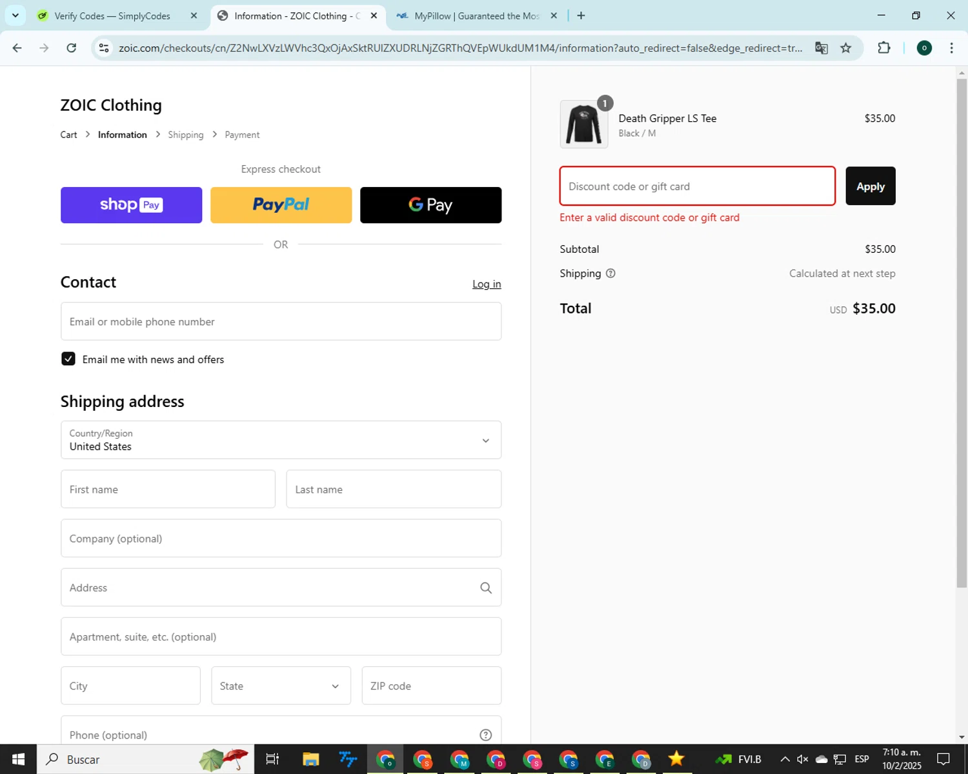The image size is (968, 774).
Task: Open the Chrome three-dot menu
Action: click(951, 48)
